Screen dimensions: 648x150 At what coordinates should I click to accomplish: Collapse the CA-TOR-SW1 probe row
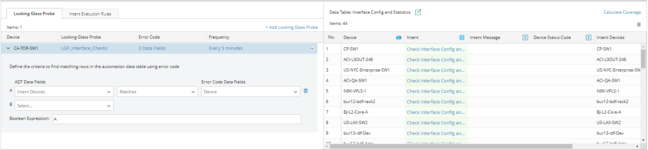pos(8,48)
